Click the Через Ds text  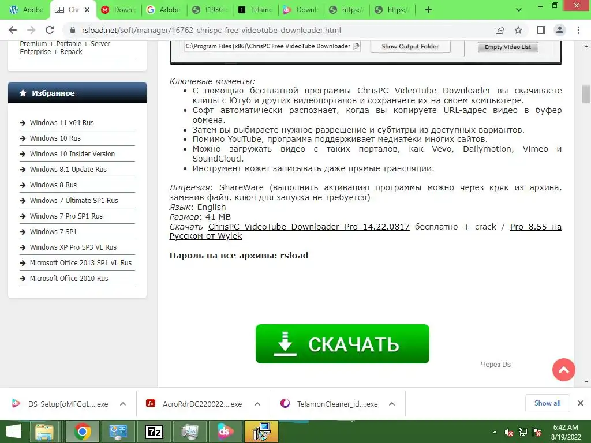[496, 365]
